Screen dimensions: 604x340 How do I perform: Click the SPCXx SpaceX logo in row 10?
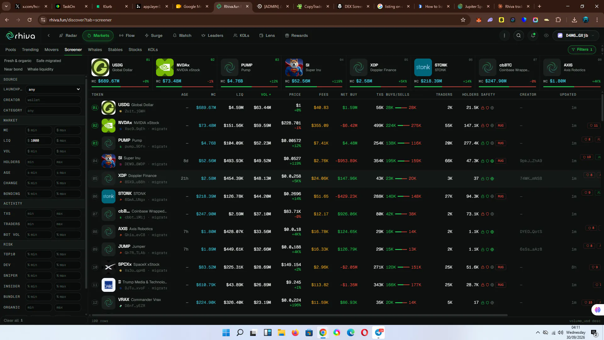coord(109,267)
